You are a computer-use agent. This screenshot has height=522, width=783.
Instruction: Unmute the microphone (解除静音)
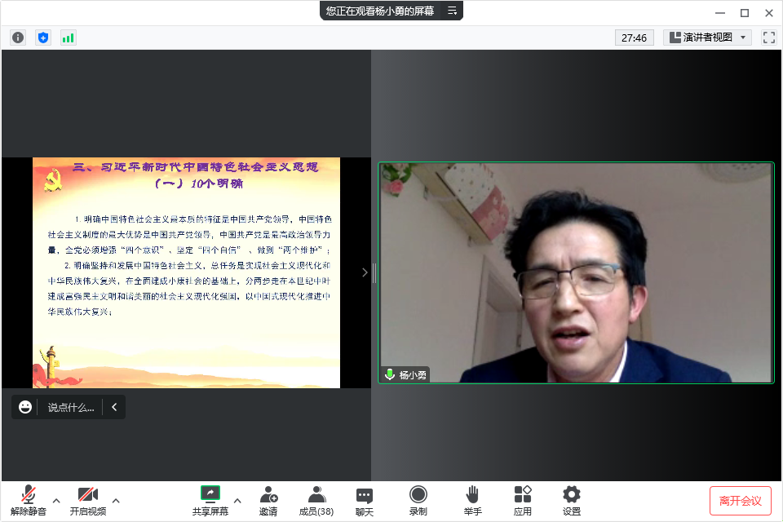pos(29,500)
